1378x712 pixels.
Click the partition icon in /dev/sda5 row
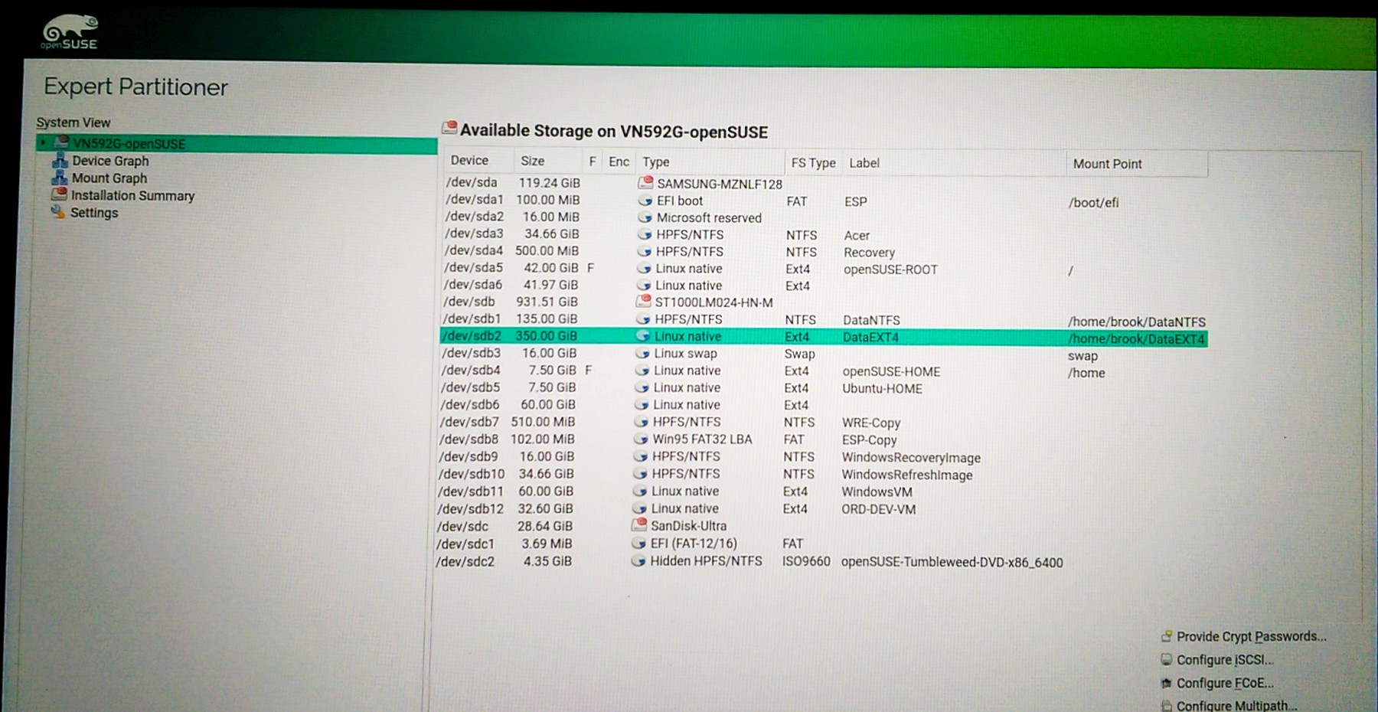tap(645, 269)
